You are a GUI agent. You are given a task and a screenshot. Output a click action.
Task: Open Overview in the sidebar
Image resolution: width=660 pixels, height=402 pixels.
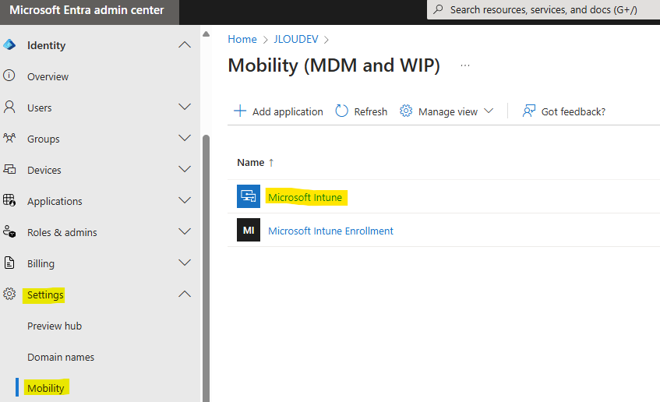(48, 76)
